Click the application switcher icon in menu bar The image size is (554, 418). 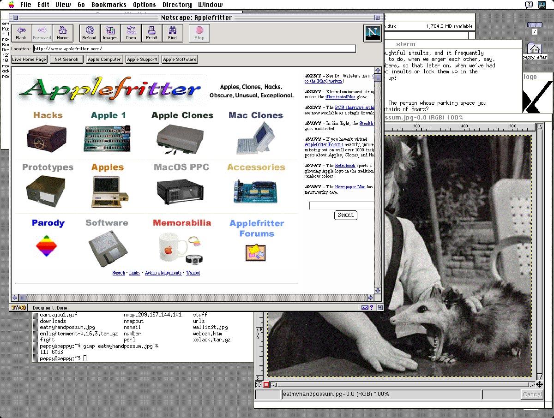click(x=542, y=5)
